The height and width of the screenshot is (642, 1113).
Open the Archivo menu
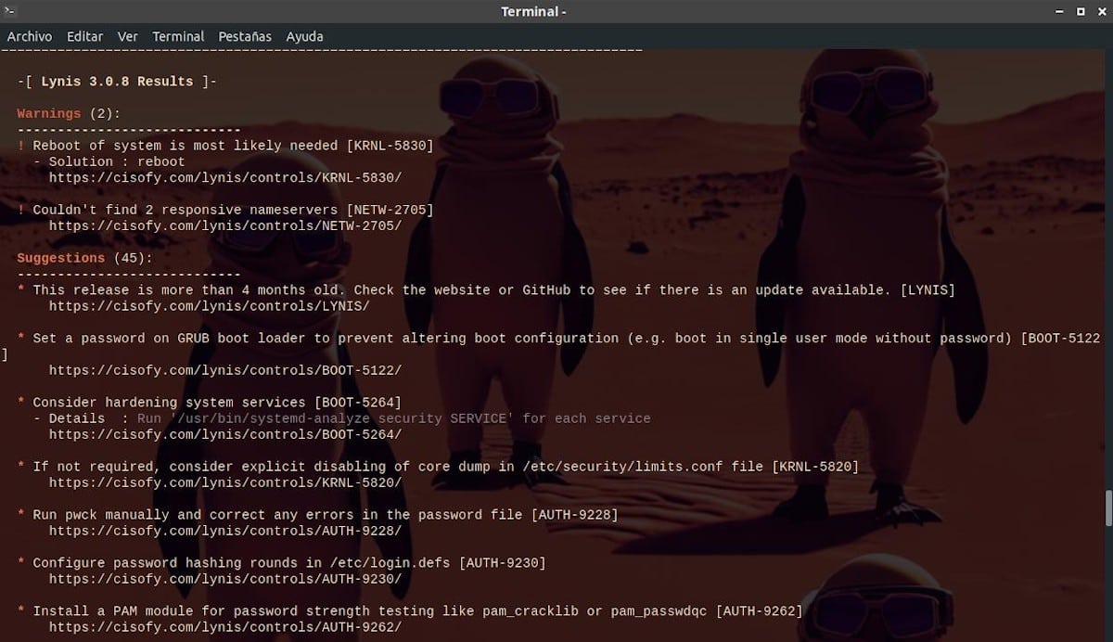30,36
